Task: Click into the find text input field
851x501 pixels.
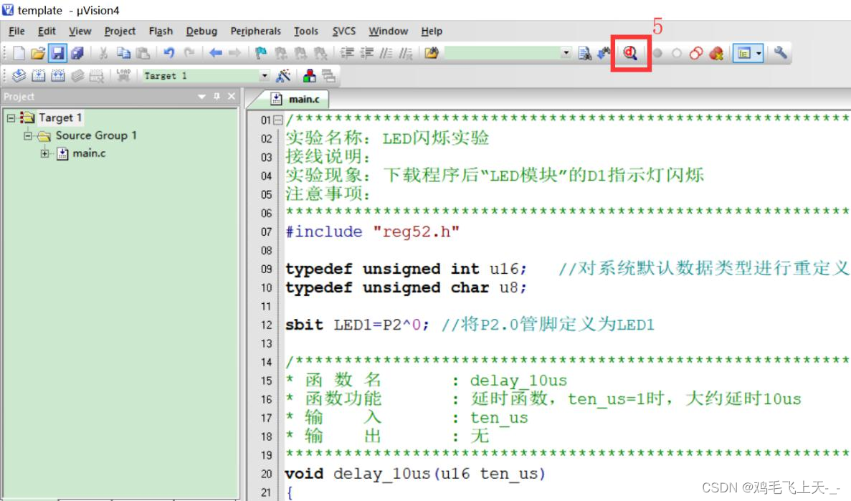Action: tap(503, 52)
